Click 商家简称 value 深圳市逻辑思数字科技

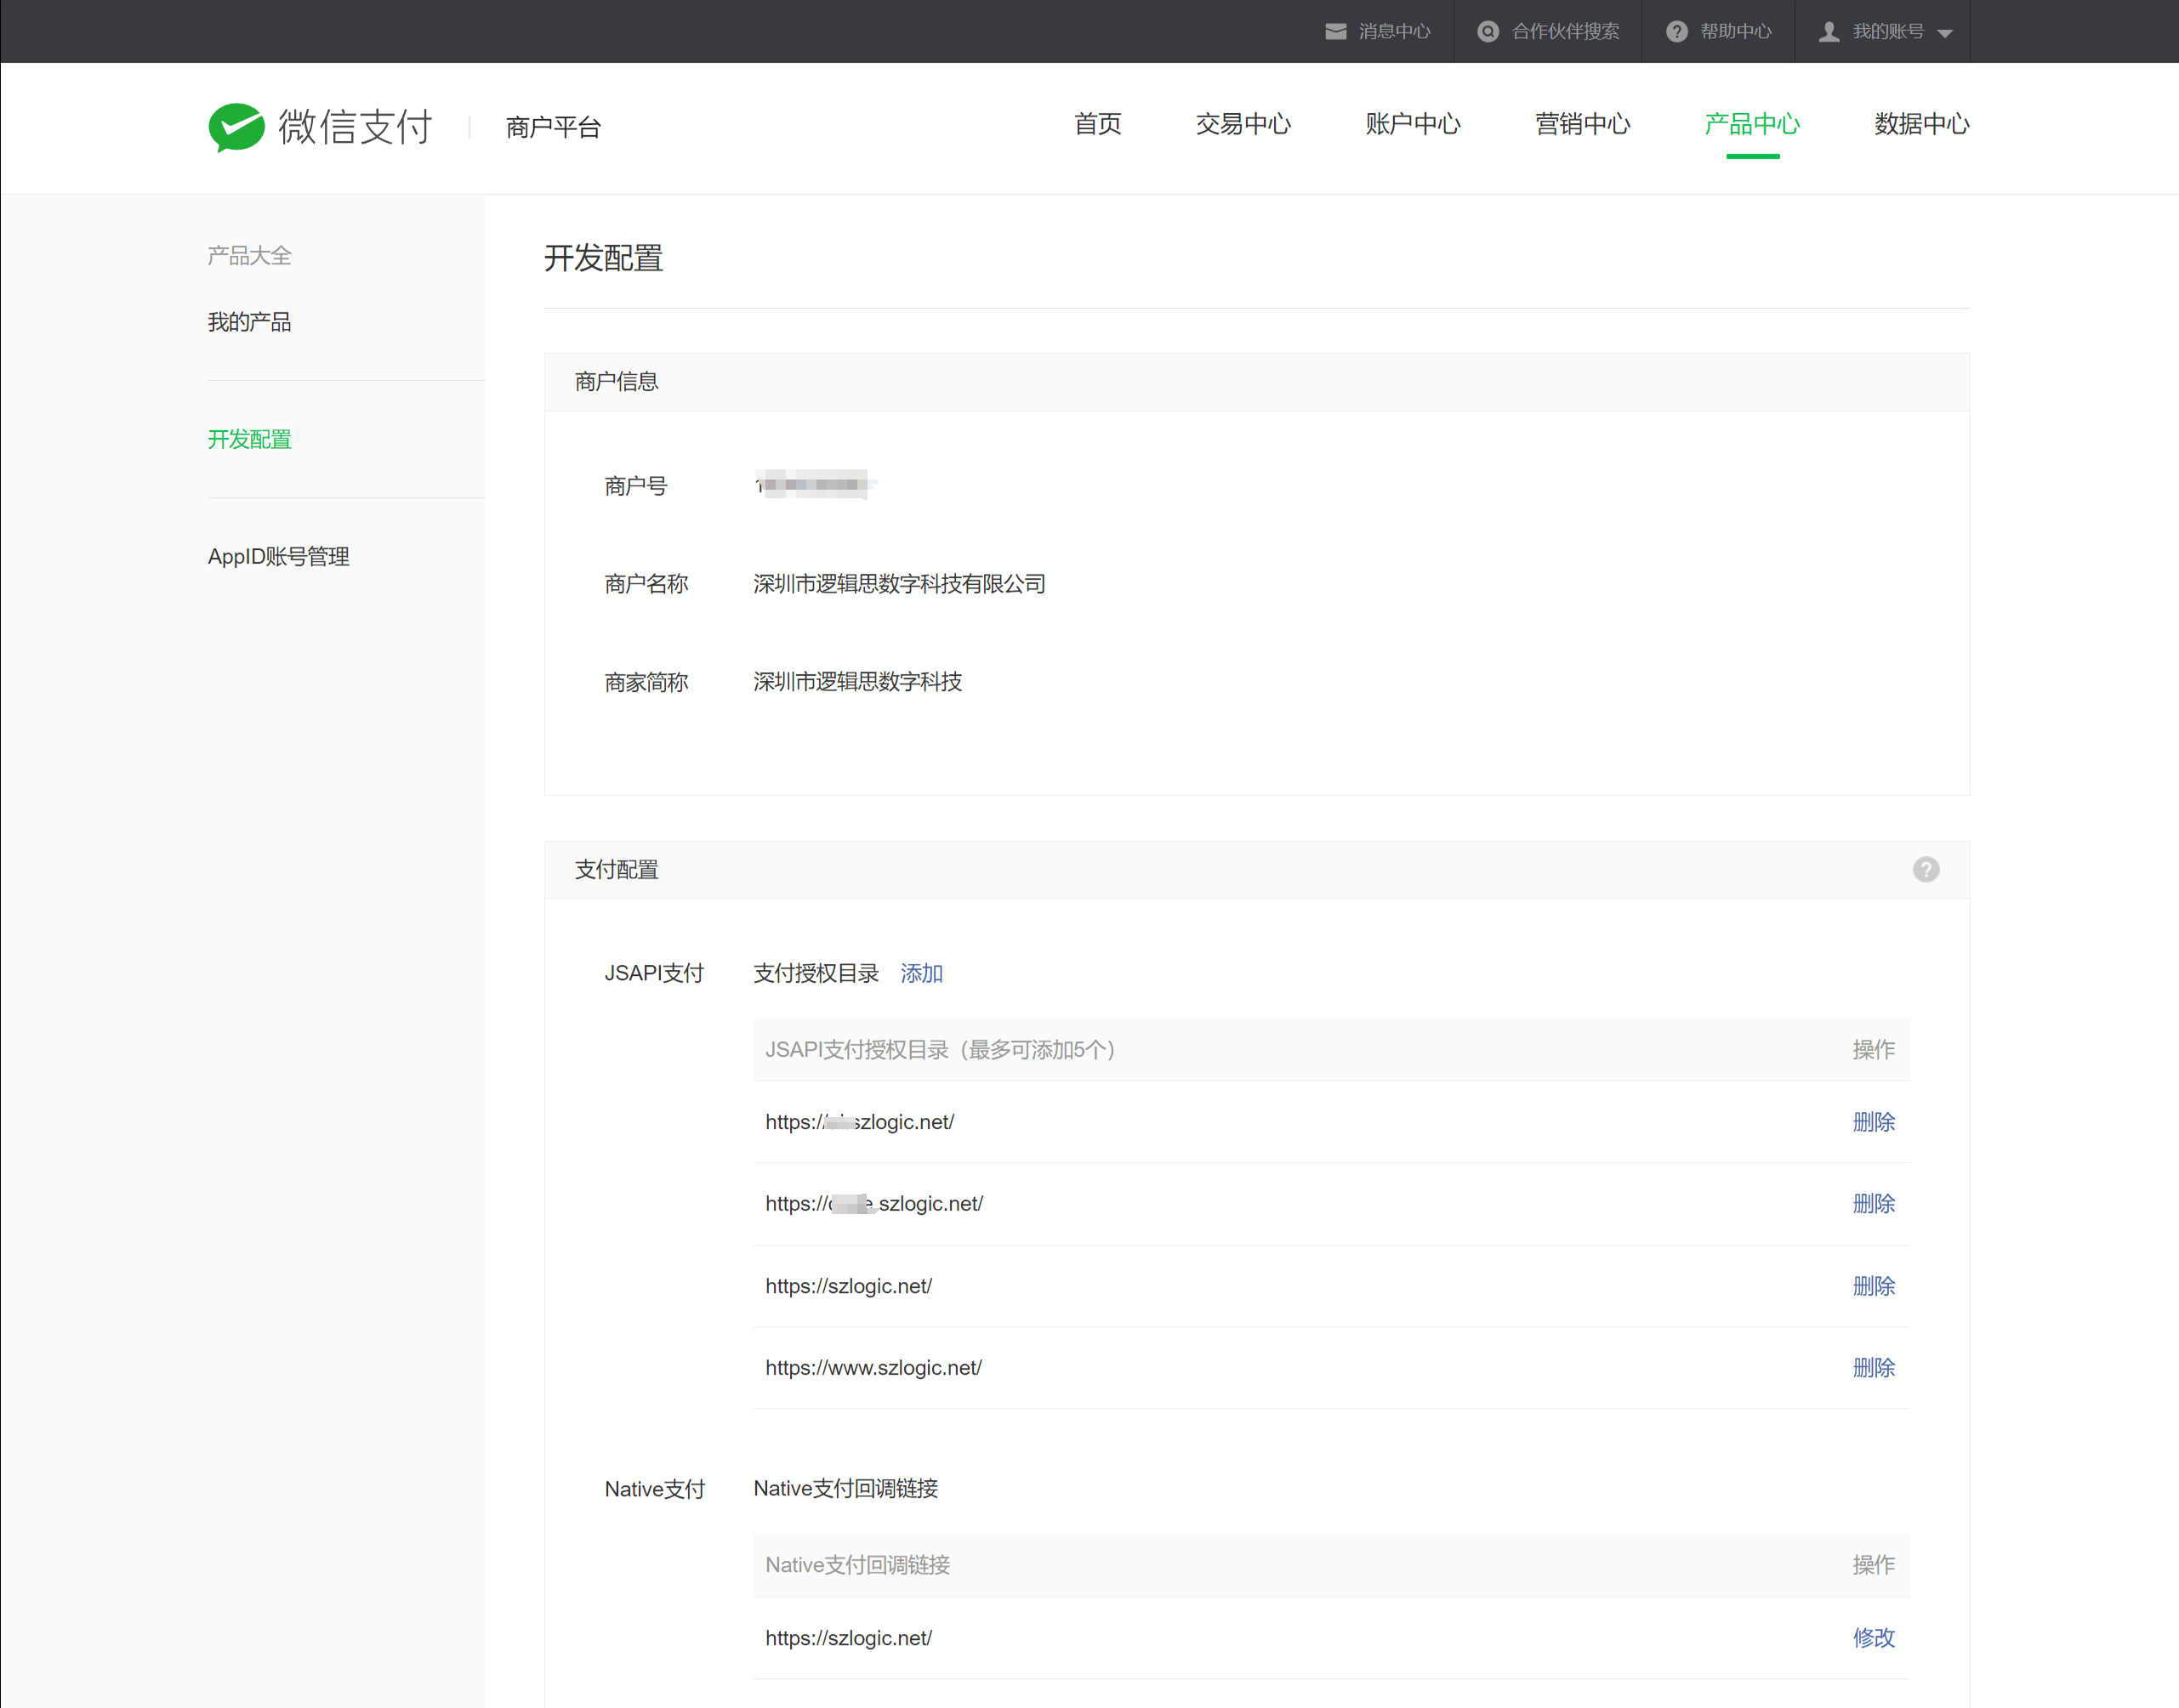857,682
